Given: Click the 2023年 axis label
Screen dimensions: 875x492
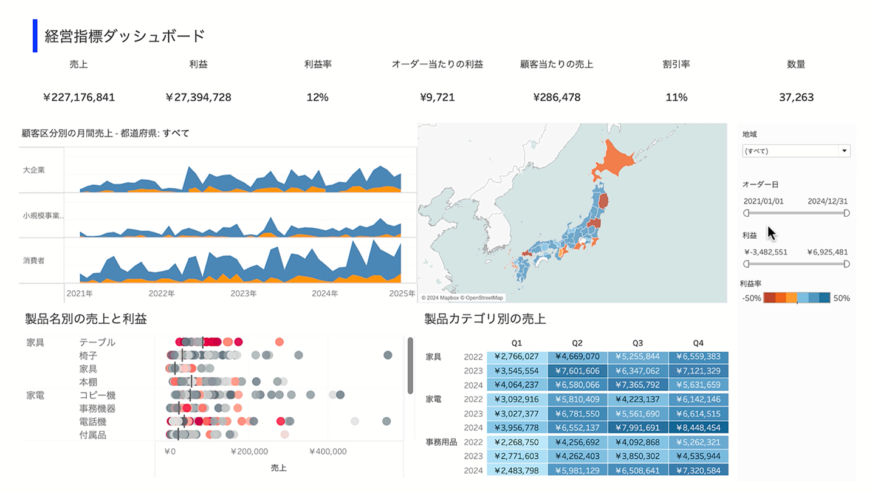Looking at the screenshot, I should [x=244, y=293].
